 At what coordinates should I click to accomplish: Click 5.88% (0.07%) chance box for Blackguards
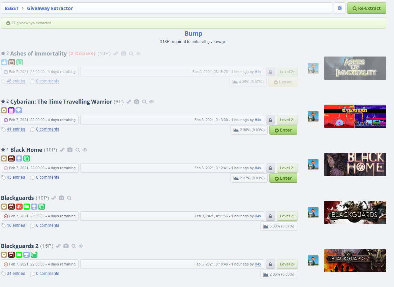[279, 226]
